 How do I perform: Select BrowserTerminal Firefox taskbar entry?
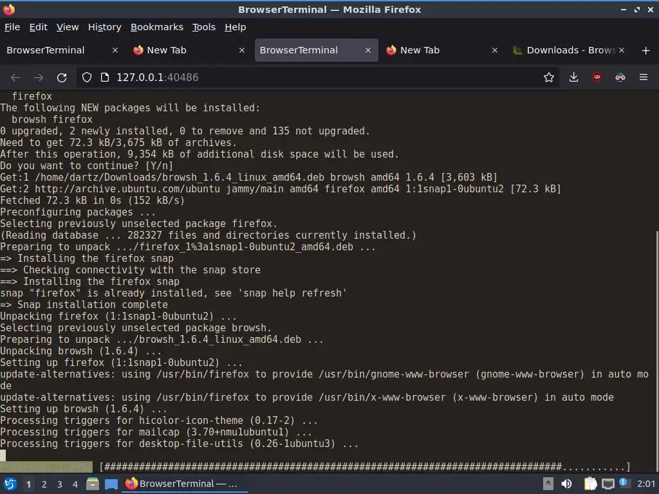tap(185, 484)
